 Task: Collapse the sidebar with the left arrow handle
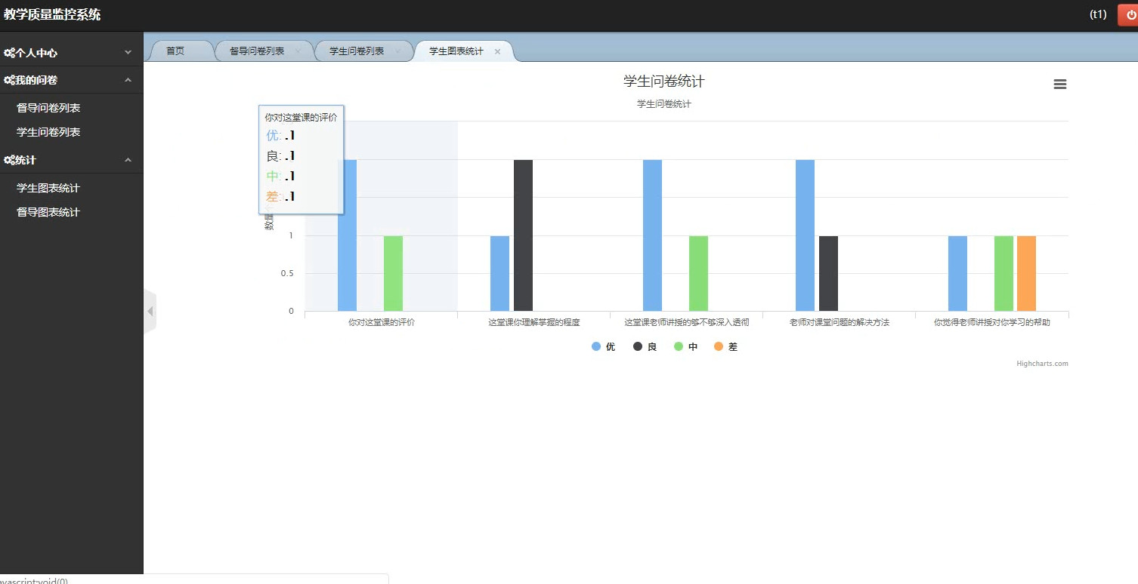(x=150, y=311)
